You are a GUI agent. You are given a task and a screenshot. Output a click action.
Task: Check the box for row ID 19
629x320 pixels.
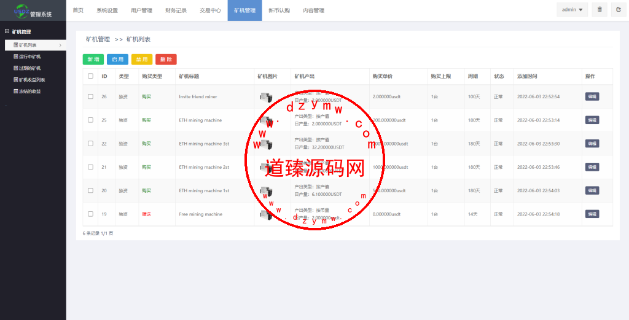click(x=90, y=214)
